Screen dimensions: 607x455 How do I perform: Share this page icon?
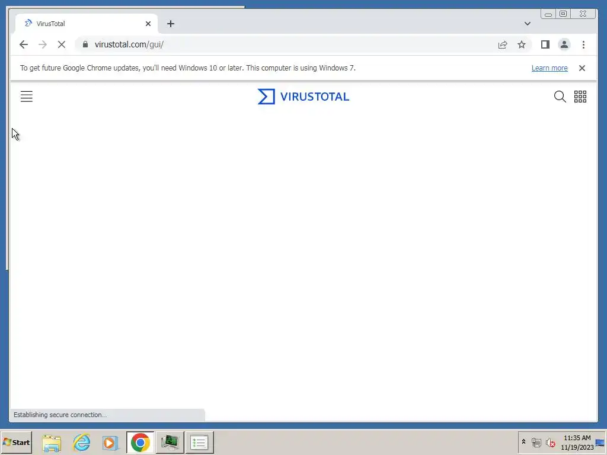click(x=503, y=44)
